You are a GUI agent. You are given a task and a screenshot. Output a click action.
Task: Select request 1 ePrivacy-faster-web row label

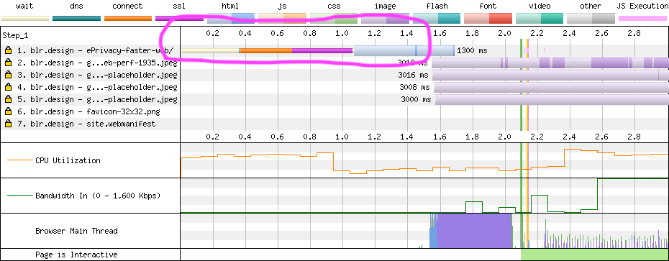pyautogui.click(x=95, y=51)
